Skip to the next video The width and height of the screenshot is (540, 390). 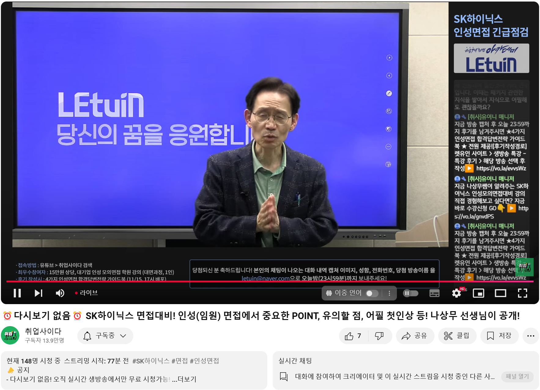(38, 293)
